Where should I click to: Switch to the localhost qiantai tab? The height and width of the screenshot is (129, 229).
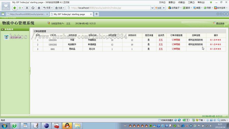tap(27, 14)
